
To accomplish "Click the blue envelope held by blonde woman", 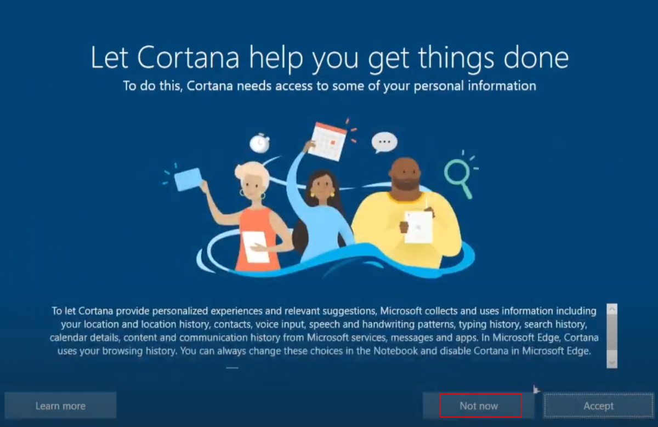I will tap(188, 179).
